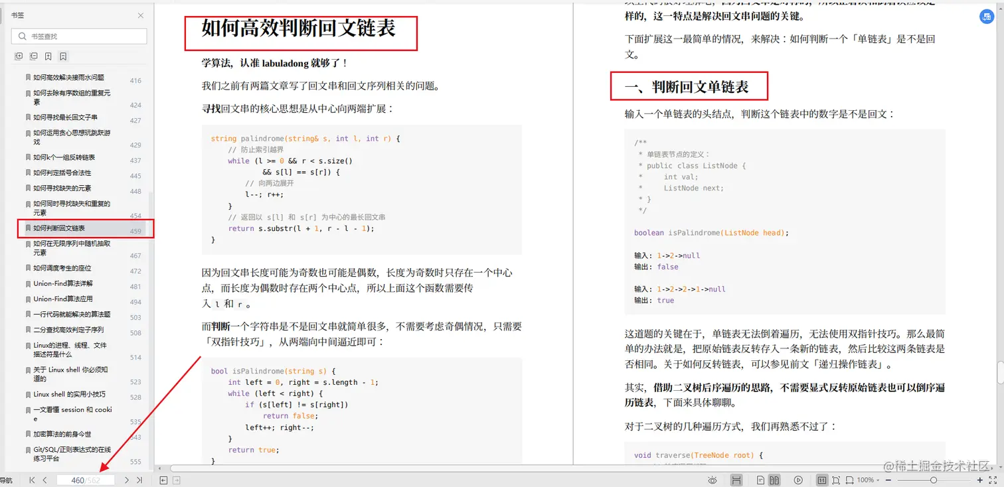Screen dimensions: 1004x487
Task: Delete the selected bookmark
Action: pyautogui.click(x=62, y=56)
